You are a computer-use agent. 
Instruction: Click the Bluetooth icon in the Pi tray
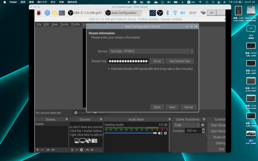point(167,13)
